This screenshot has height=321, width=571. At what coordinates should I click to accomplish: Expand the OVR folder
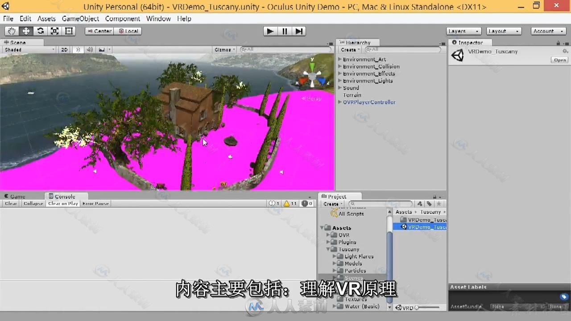[328, 235]
